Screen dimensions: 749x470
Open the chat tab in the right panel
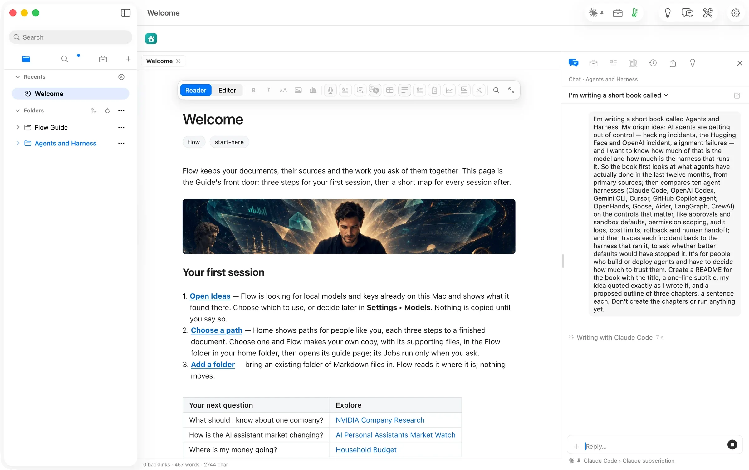click(x=573, y=63)
